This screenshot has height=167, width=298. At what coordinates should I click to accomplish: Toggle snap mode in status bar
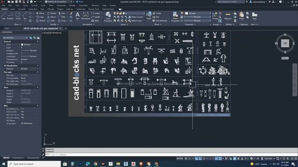(190, 159)
